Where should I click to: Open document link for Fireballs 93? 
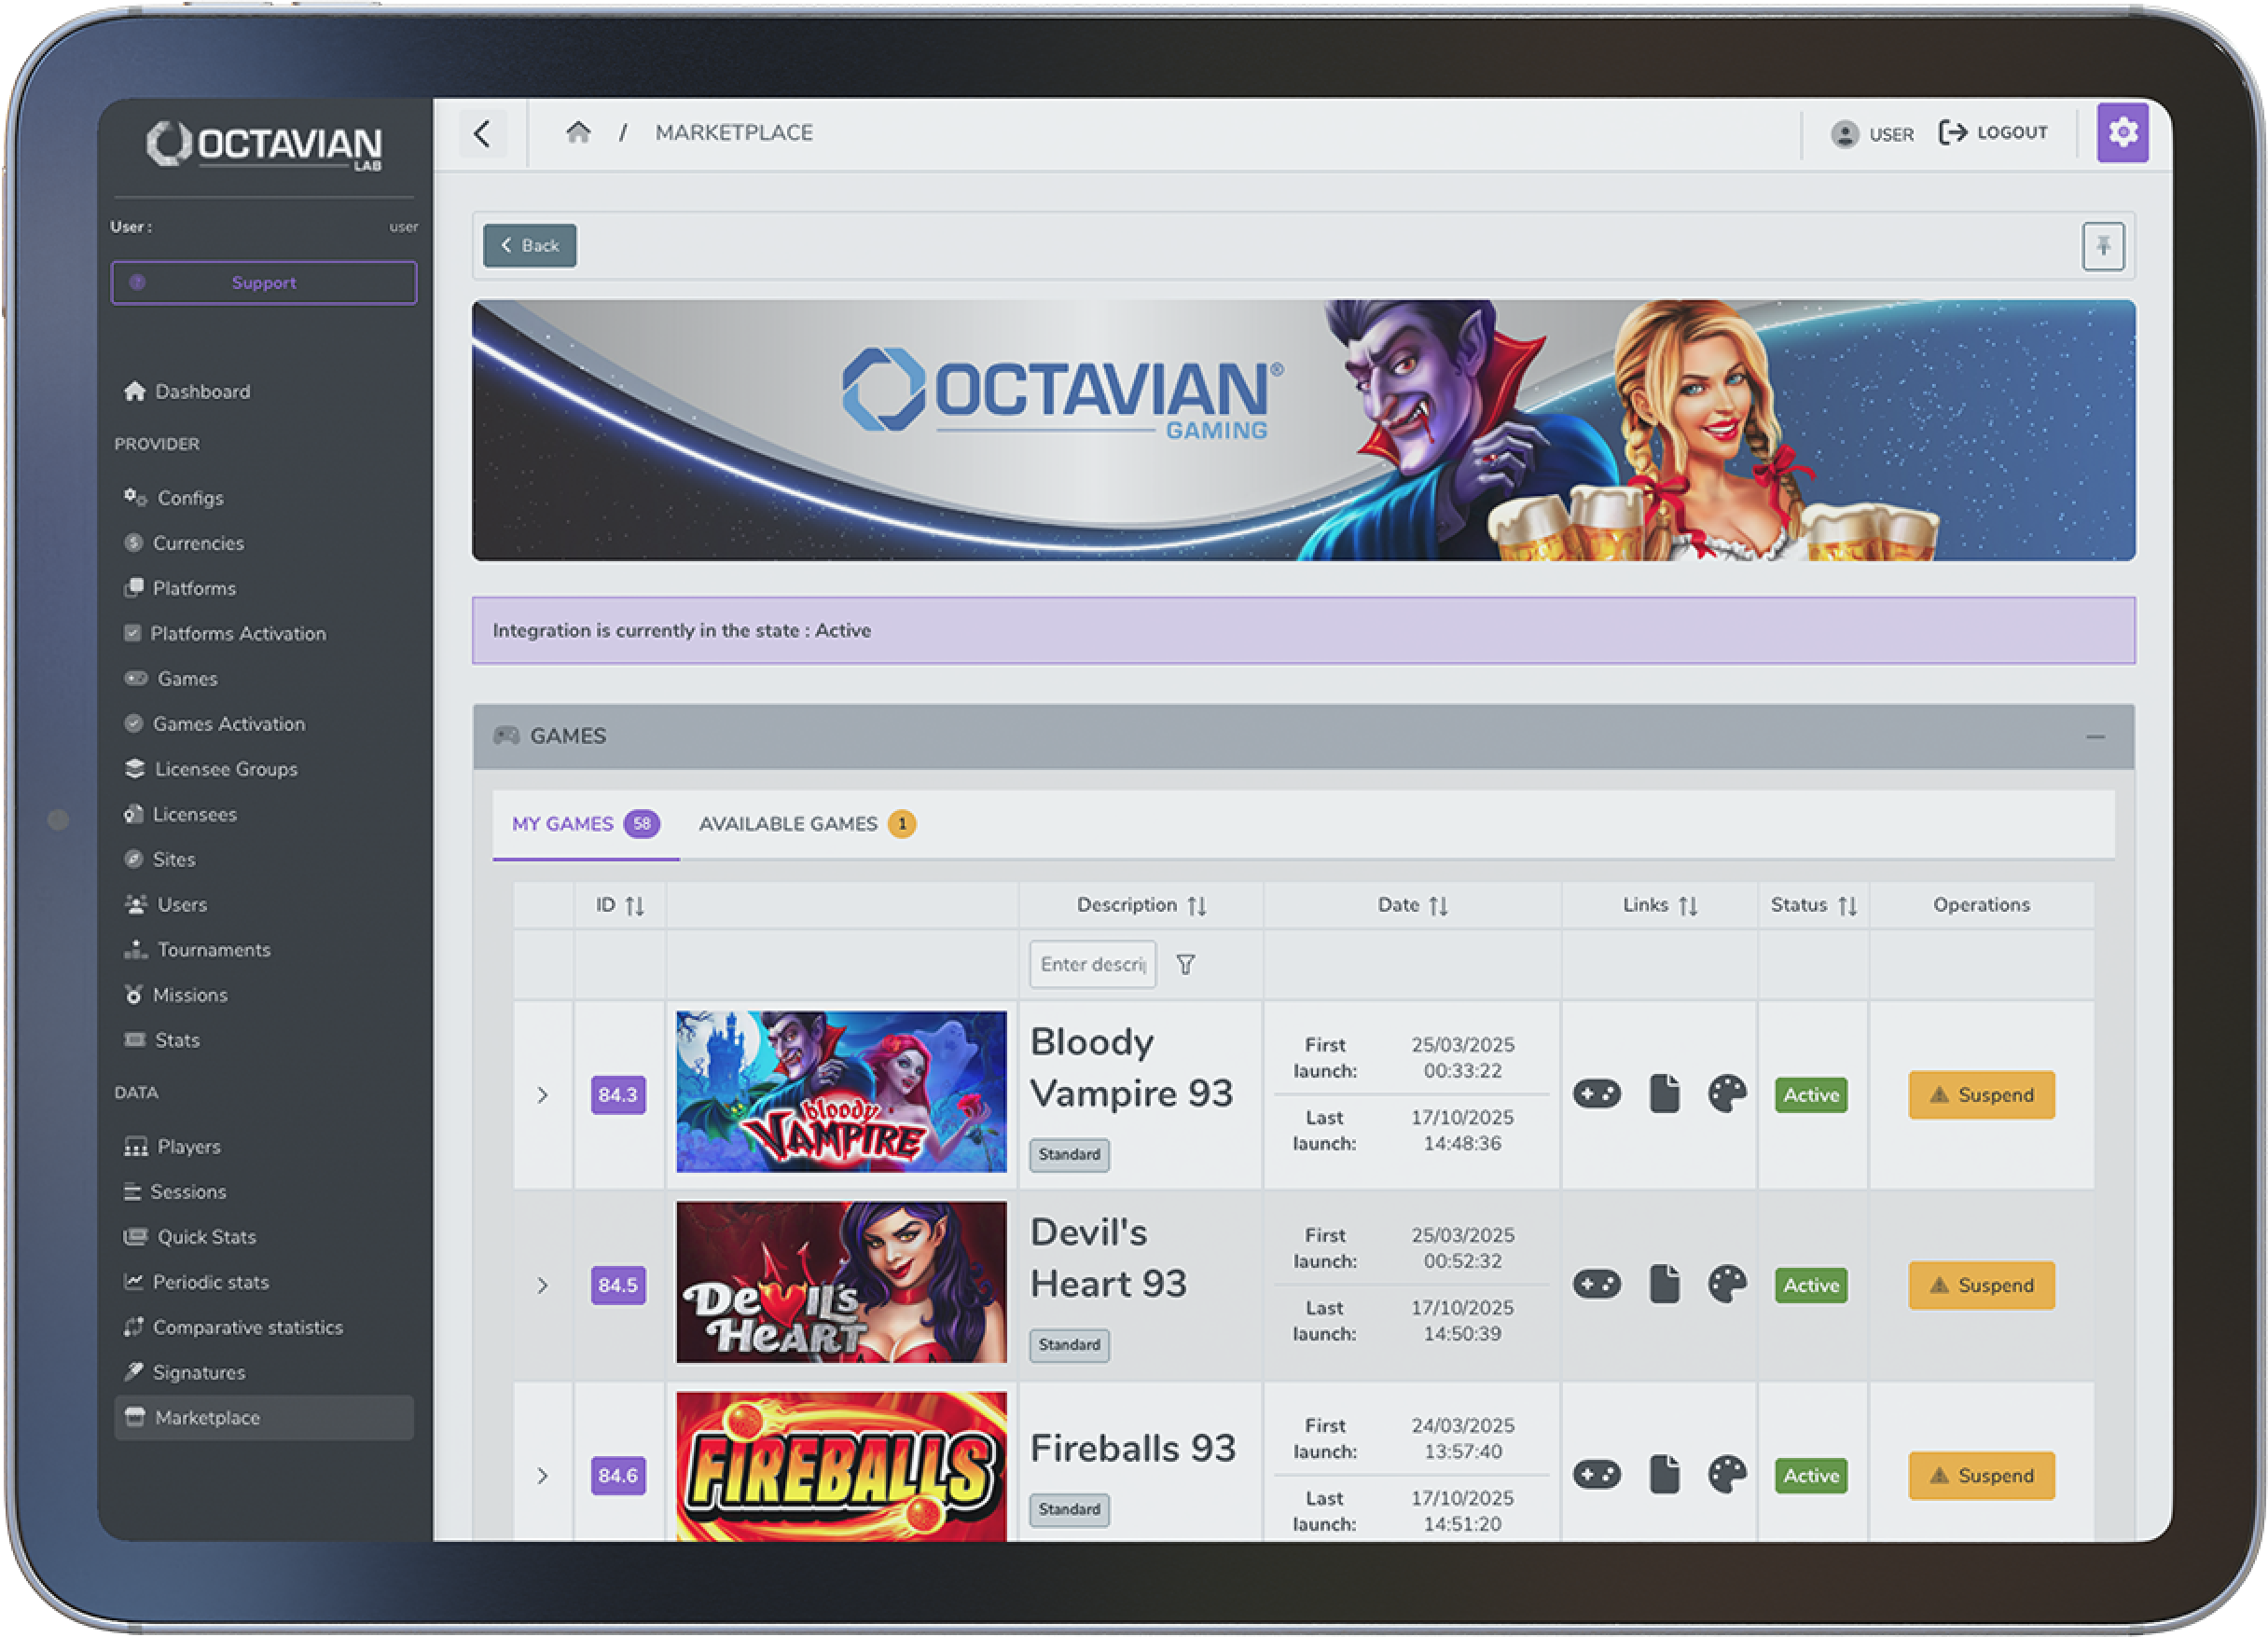point(1665,1475)
